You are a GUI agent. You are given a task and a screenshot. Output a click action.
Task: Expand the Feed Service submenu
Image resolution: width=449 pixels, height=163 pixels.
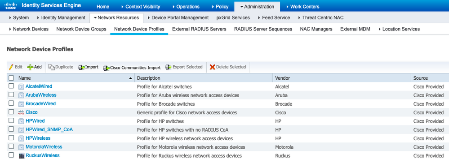tap(274, 18)
